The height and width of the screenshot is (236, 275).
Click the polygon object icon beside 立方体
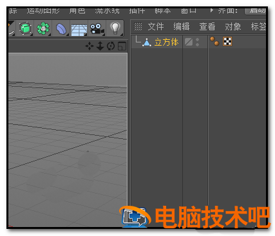pyautogui.click(x=147, y=42)
